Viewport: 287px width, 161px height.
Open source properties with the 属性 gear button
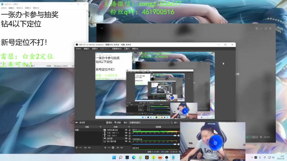(109, 122)
